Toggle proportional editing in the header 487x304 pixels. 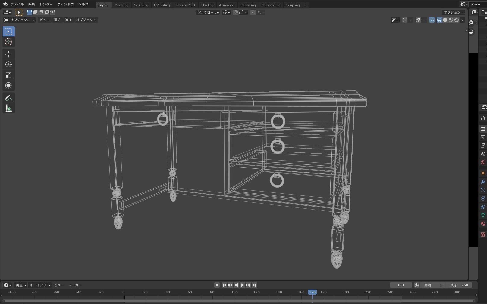point(253,12)
